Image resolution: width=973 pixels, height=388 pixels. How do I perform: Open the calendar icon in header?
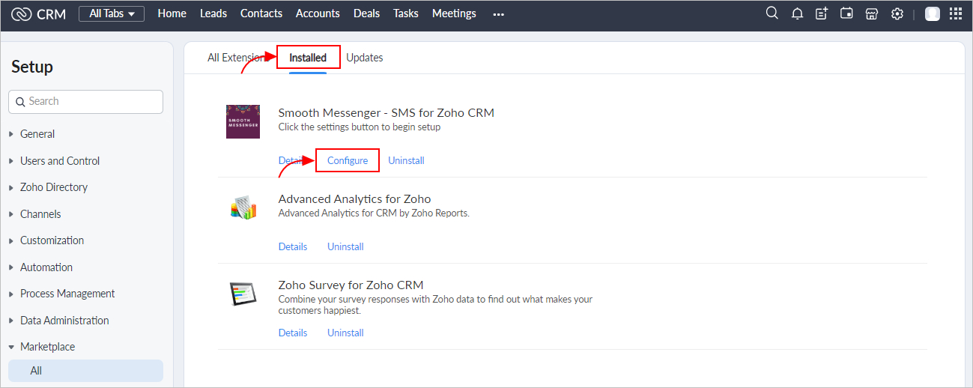point(846,13)
